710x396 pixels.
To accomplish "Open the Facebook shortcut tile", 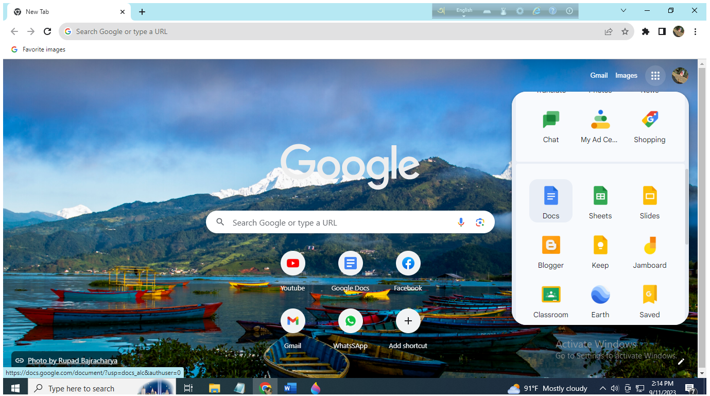I will pyautogui.click(x=408, y=272).
